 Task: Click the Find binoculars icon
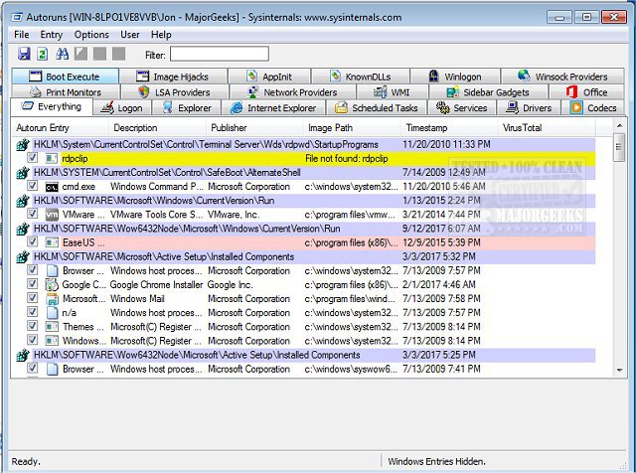point(63,54)
